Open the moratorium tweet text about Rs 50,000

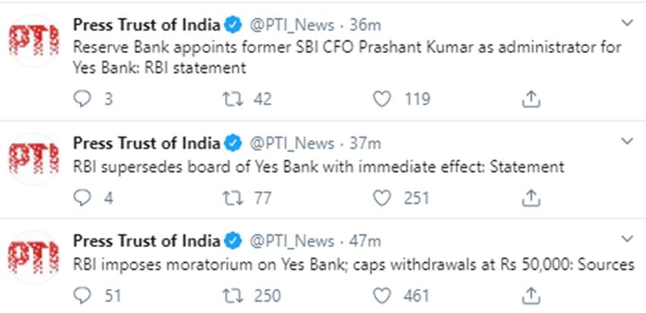[x=353, y=265]
